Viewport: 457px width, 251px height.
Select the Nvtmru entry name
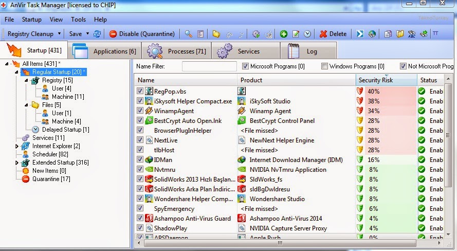click(164, 169)
